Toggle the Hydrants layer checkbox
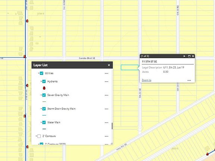This screenshot has width=215, height=161. (x=44, y=82)
